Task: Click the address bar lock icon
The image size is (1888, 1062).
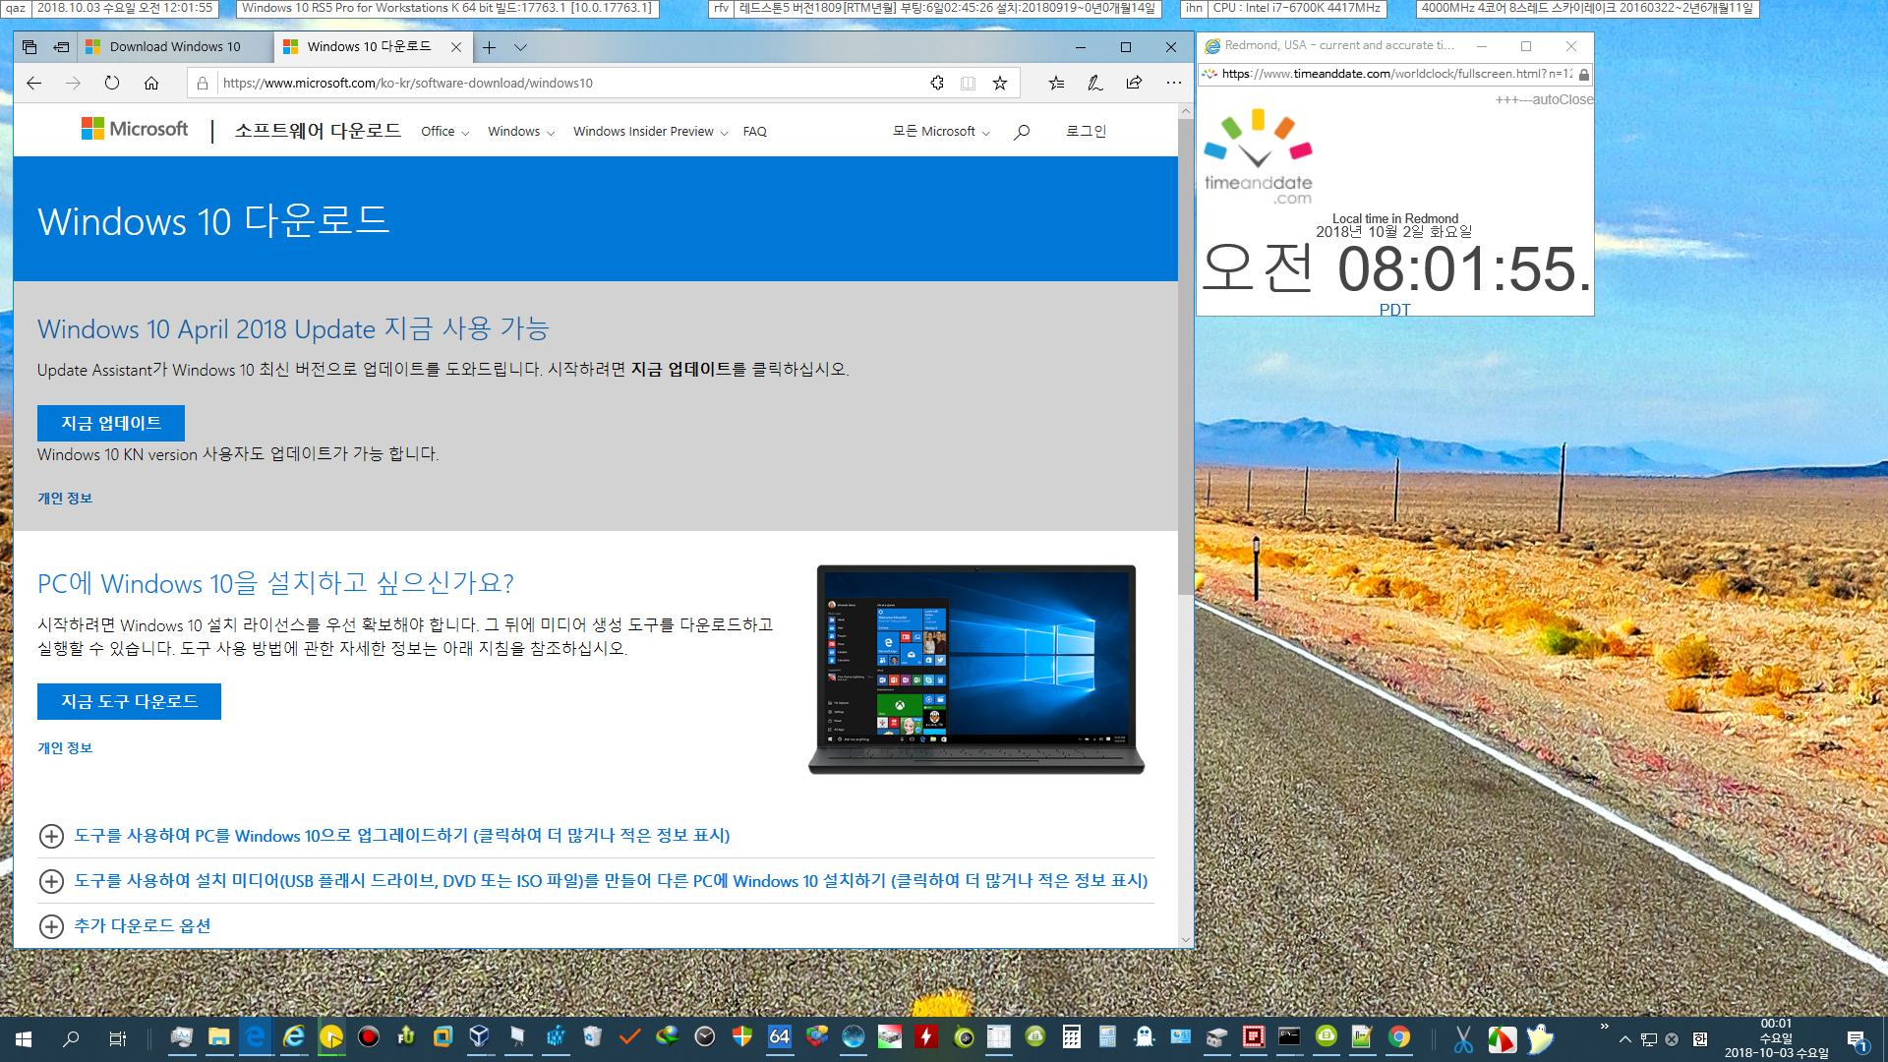Action: (203, 84)
